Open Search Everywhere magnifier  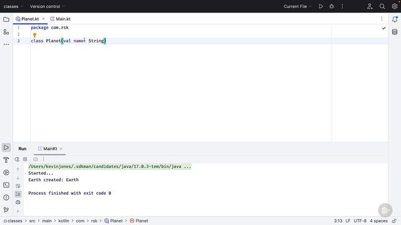[x=382, y=6]
